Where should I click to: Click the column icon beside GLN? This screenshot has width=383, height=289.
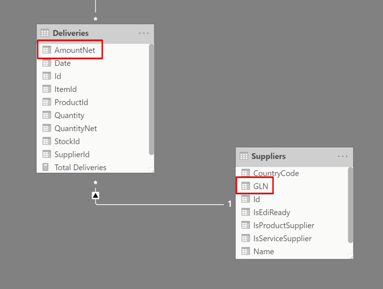coord(245,186)
